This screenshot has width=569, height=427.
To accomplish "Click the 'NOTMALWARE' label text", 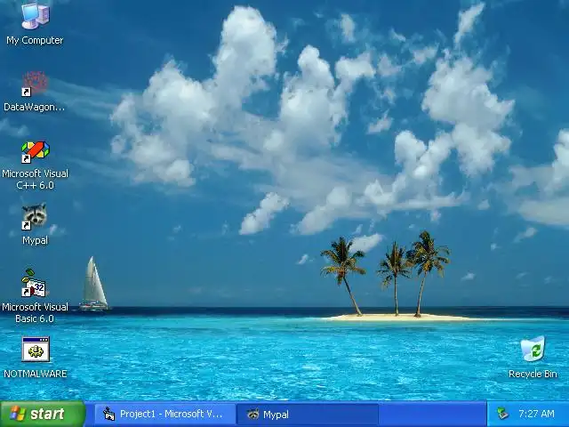I will tap(36, 374).
